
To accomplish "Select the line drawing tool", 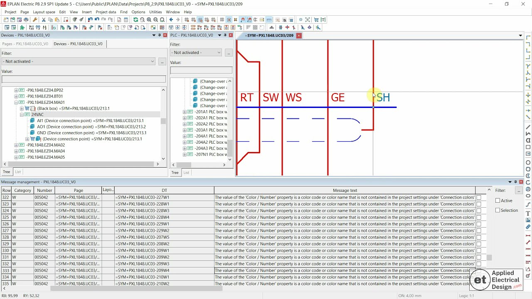I will click(528, 127).
